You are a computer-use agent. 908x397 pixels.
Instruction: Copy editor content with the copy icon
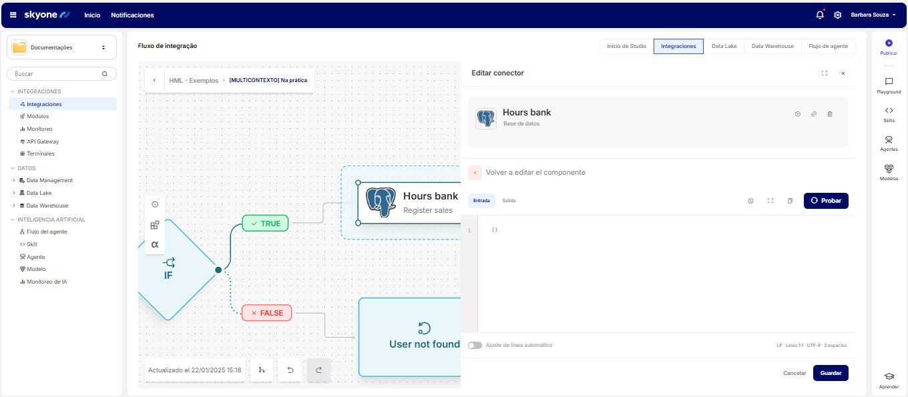click(x=790, y=201)
